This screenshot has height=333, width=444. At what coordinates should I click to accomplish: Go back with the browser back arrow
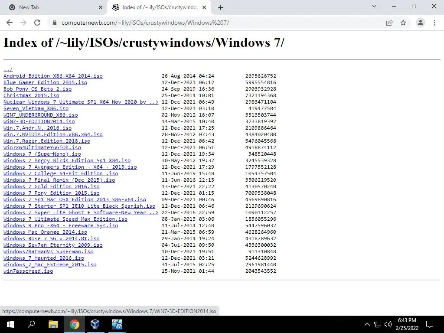[x=10, y=23]
